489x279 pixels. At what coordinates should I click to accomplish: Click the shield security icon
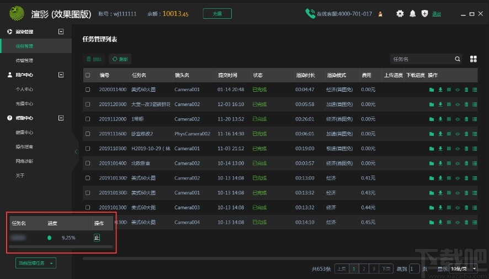424,13
